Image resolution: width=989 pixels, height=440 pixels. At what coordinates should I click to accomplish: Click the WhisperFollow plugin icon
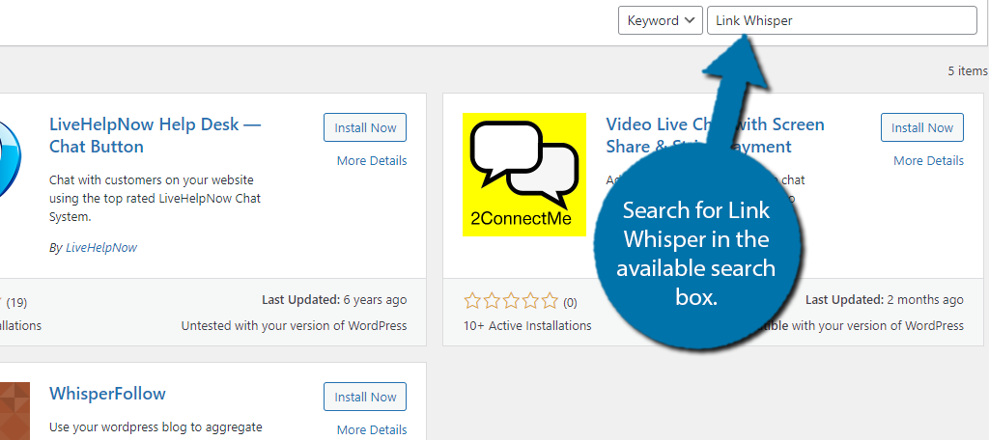point(14,411)
